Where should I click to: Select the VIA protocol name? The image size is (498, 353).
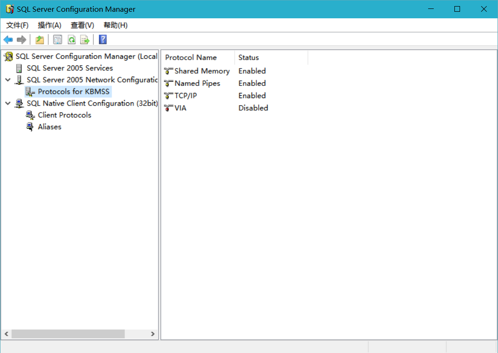(x=180, y=108)
